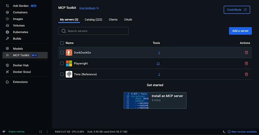259x135 pixels.
Task: Click the Tools column header
Action: [x=156, y=43]
